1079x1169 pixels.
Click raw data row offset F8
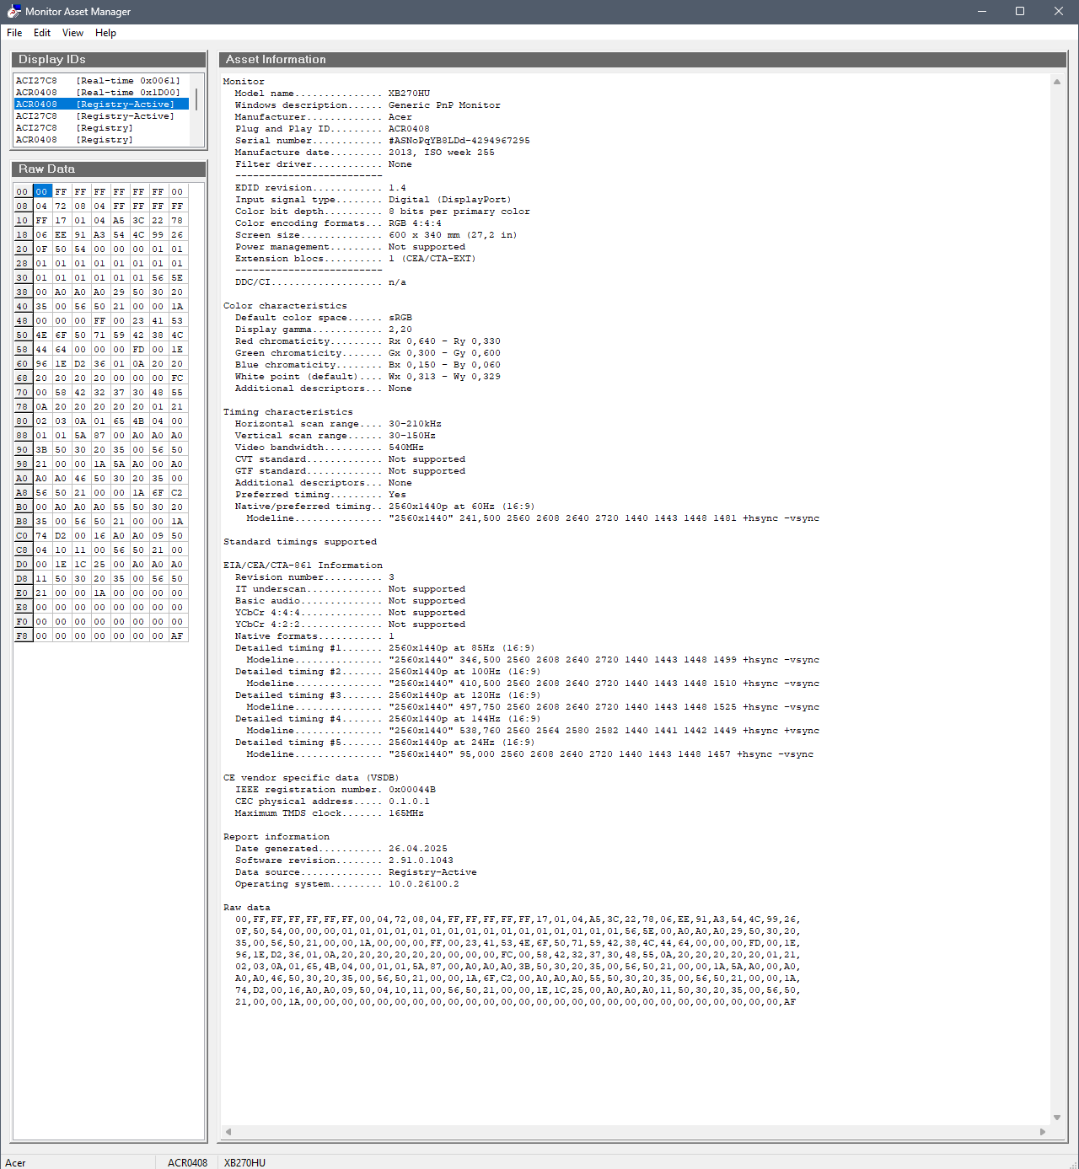23,636
